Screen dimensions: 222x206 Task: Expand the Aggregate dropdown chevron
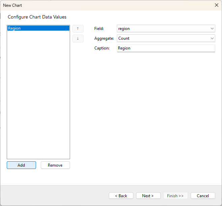[212, 38]
